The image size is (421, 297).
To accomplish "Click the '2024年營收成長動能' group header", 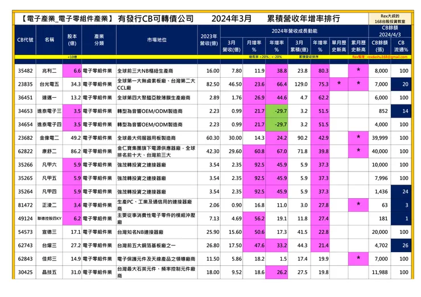I will pos(294,31).
